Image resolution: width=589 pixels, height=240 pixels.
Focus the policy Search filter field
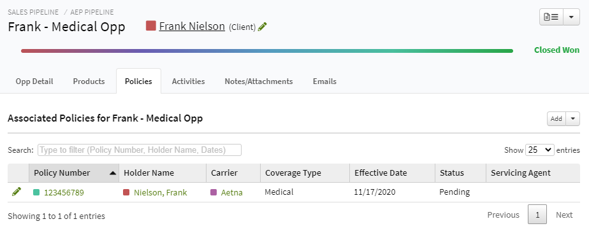[x=140, y=150]
